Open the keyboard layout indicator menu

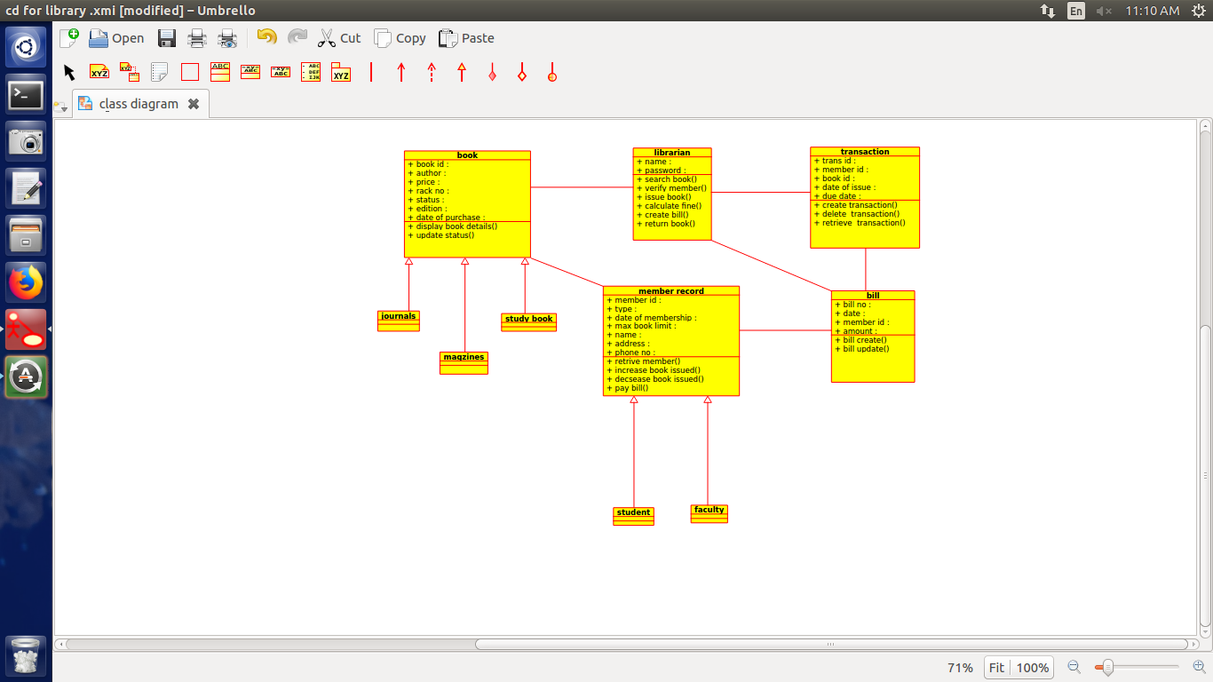coord(1075,11)
